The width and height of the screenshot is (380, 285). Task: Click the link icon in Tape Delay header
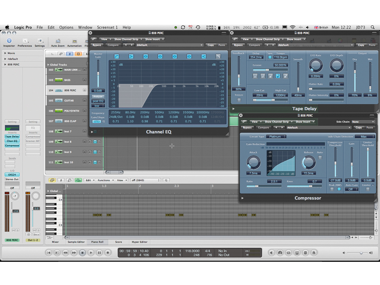(x=235, y=39)
